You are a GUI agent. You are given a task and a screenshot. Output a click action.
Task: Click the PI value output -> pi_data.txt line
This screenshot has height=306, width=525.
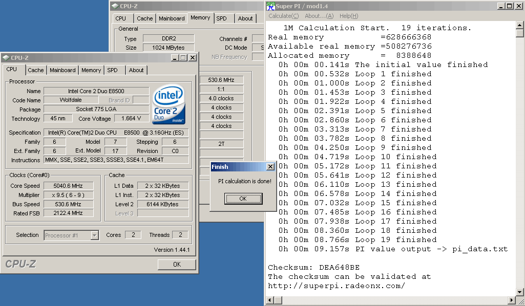tap(393, 249)
